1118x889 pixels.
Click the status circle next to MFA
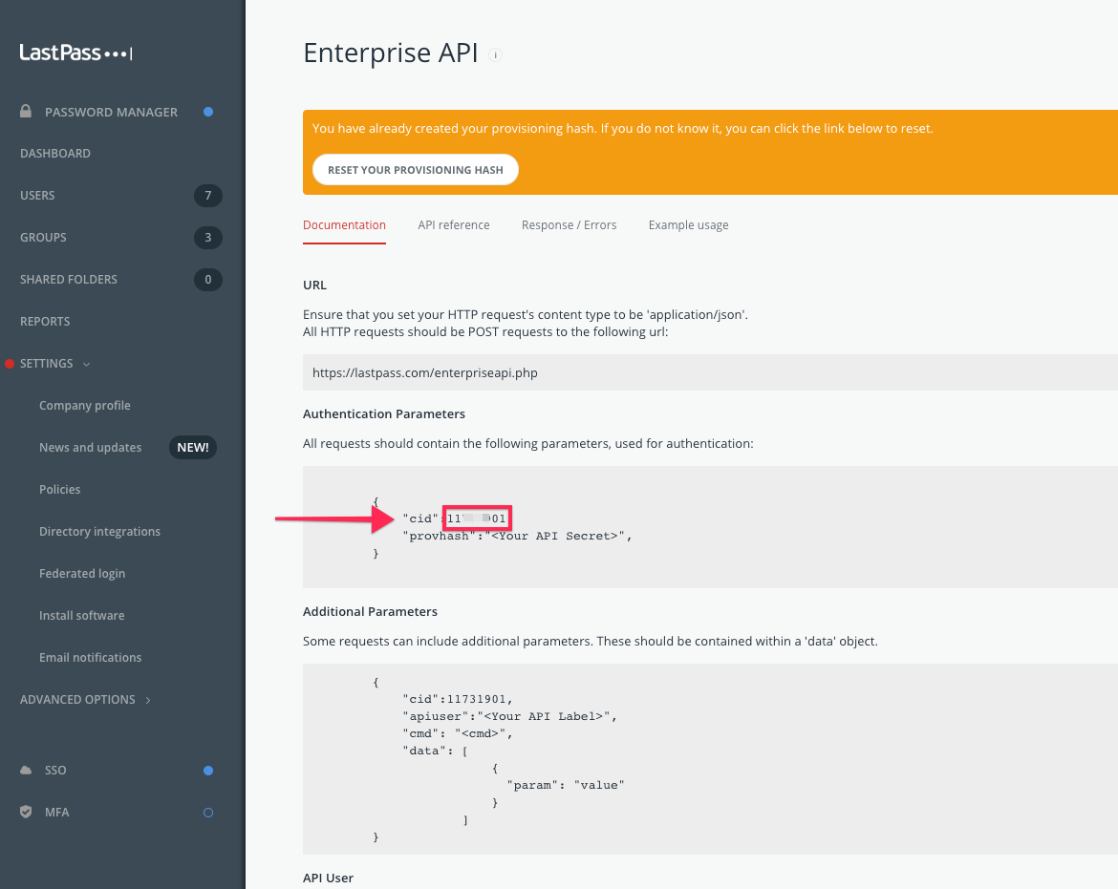208,812
